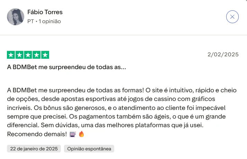Open the bold review title "A BDMBet me surpreendeu..."
Screen dimensions: 247x159
pyautogui.click(x=66, y=67)
